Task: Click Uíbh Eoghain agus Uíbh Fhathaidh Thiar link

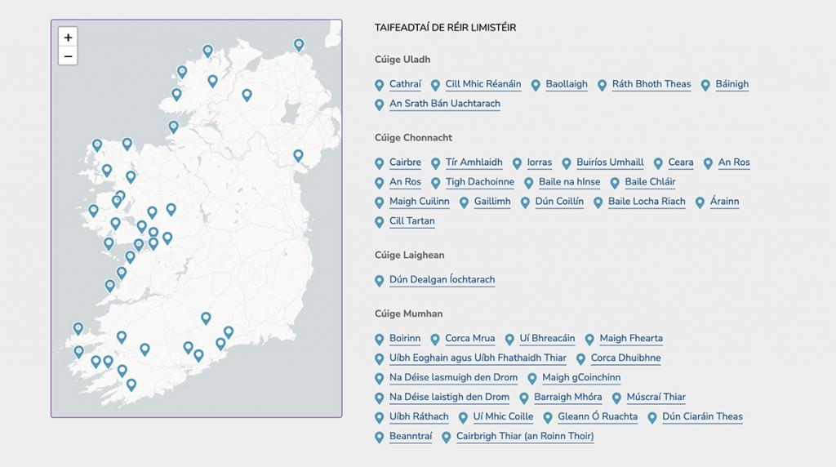Action: [478, 358]
